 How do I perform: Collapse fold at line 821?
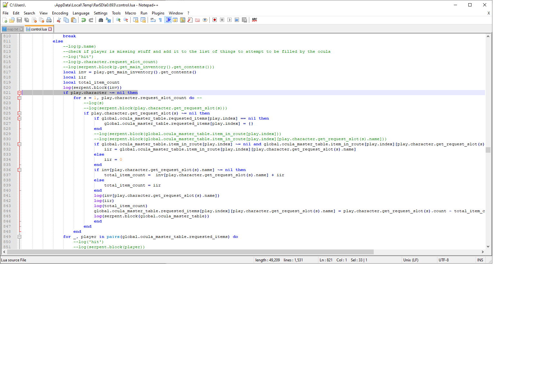click(19, 93)
